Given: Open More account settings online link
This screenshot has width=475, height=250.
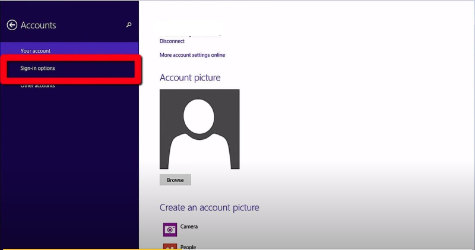Looking at the screenshot, I should [192, 55].
